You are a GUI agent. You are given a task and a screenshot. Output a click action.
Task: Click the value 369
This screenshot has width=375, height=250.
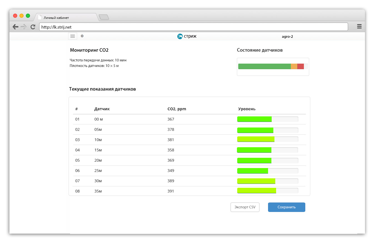point(171,160)
